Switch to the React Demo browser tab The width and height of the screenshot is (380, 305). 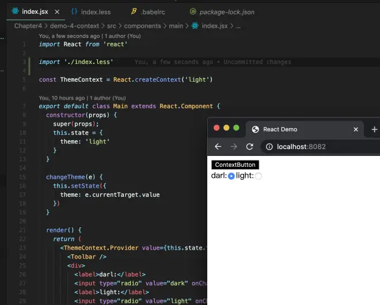(305, 129)
